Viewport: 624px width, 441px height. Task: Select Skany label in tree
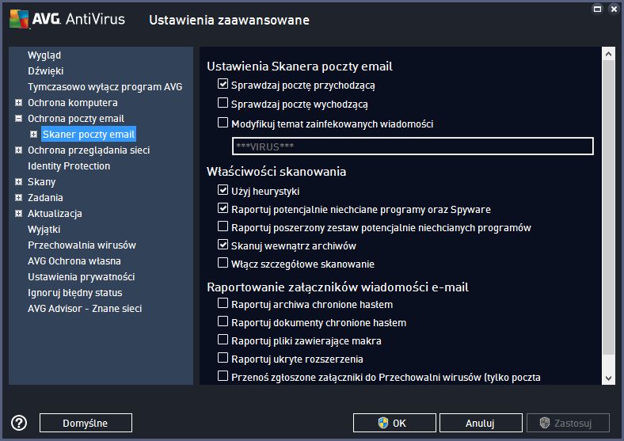tap(41, 182)
